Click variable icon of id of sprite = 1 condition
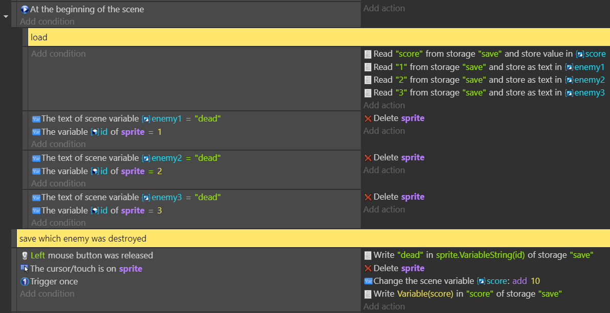The width and height of the screenshot is (610, 313). pyautogui.click(x=36, y=132)
